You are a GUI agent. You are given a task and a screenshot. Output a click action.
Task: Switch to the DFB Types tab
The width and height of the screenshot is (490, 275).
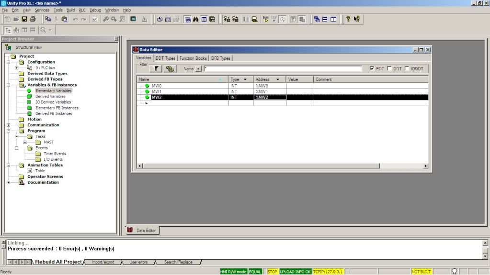pos(220,58)
